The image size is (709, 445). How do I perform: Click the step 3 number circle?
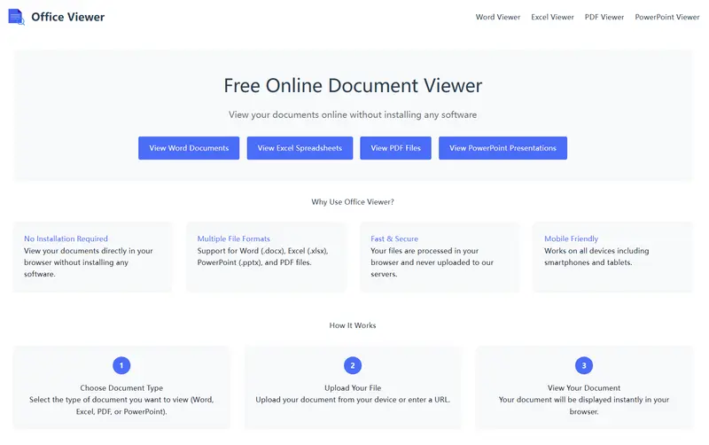(584, 365)
